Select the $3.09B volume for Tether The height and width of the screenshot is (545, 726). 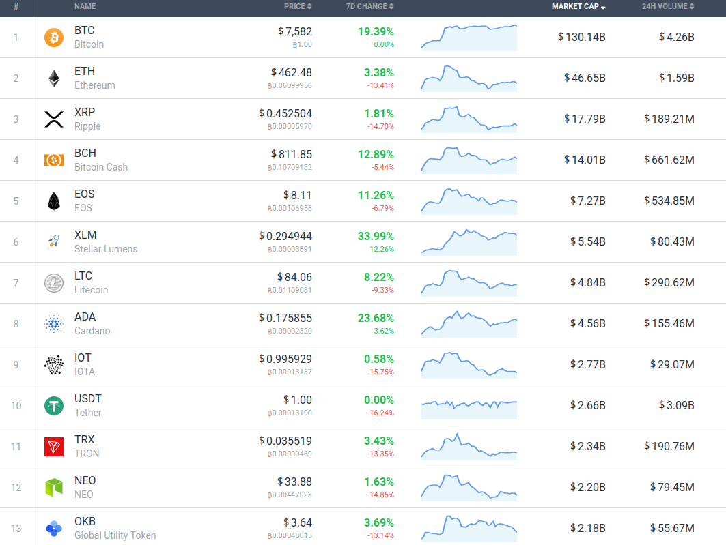tap(676, 405)
